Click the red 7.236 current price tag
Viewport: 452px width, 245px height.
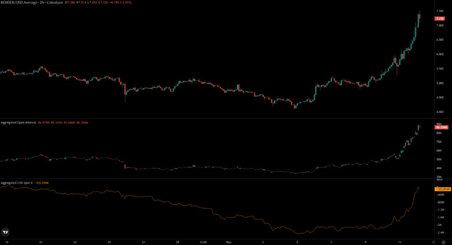click(x=439, y=19)
